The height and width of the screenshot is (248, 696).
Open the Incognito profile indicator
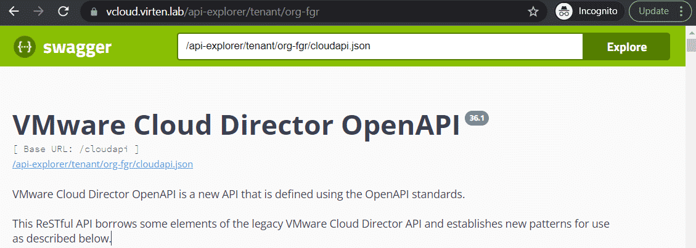[x=589, y=12]
